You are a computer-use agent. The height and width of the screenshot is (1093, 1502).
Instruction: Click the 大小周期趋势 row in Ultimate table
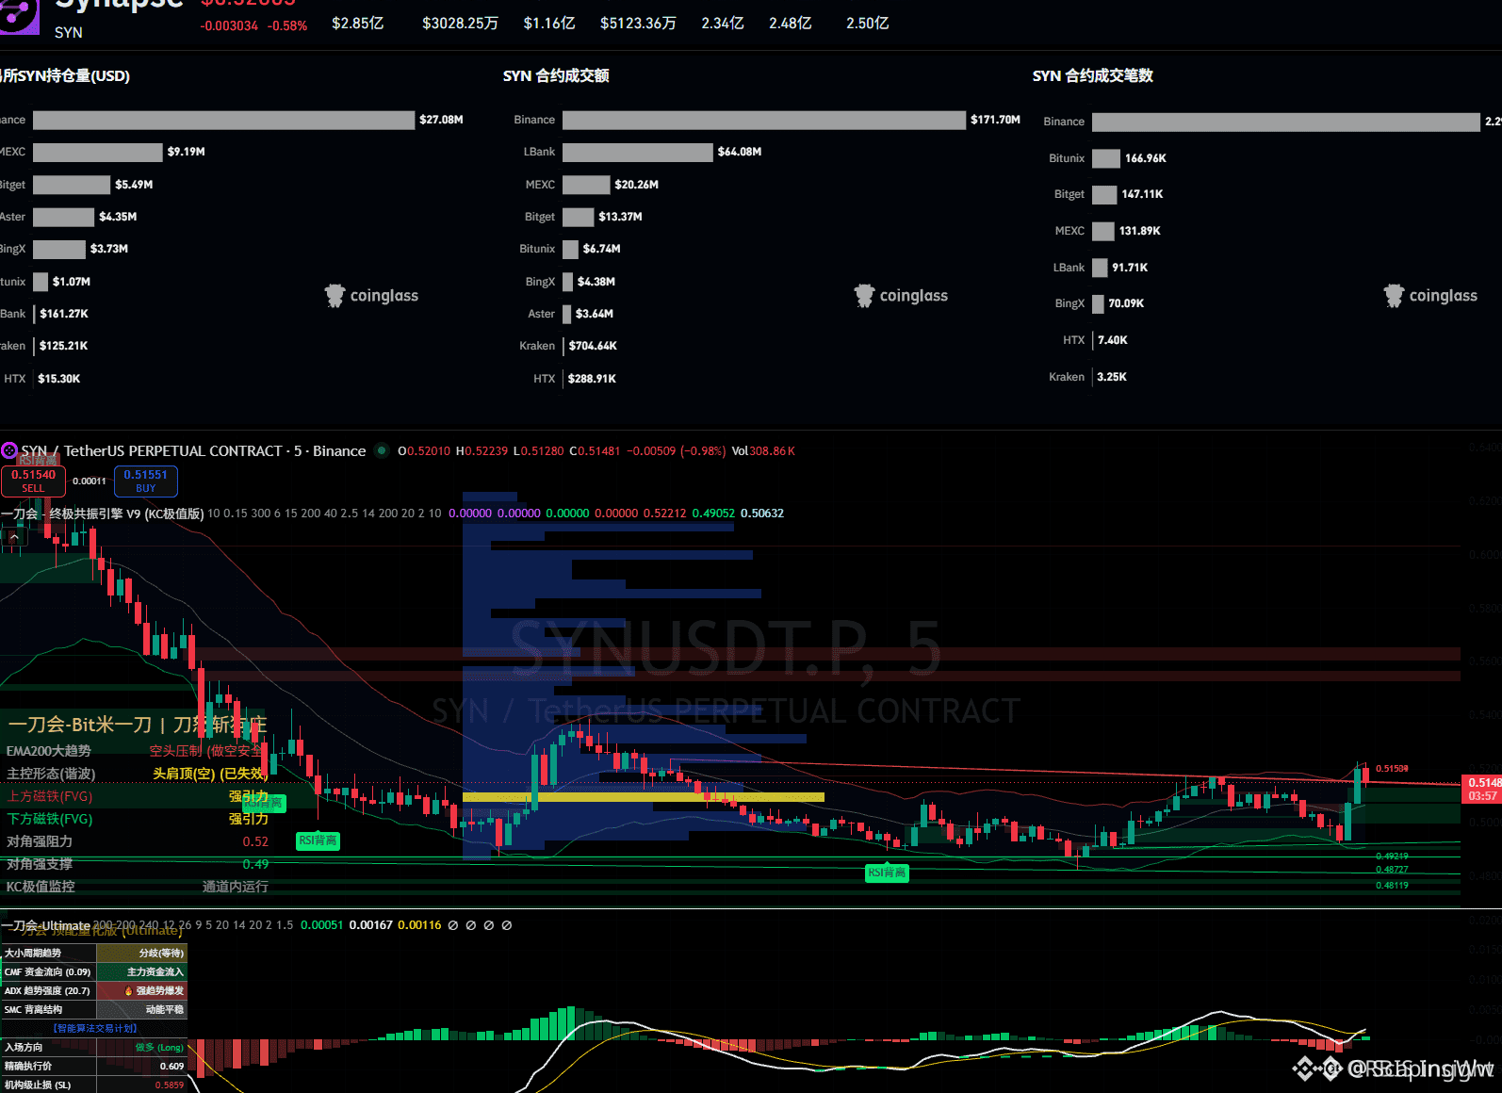(x=94, y=954)
